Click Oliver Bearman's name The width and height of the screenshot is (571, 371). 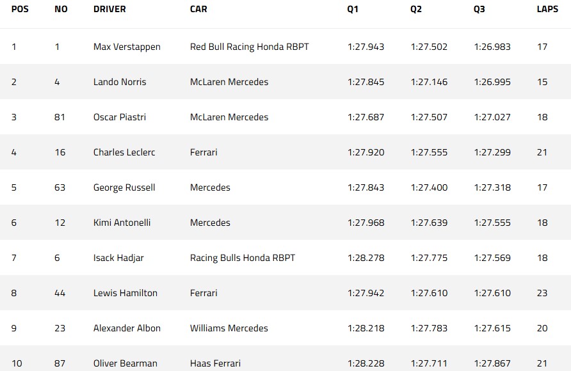click(x=125, y=363)
